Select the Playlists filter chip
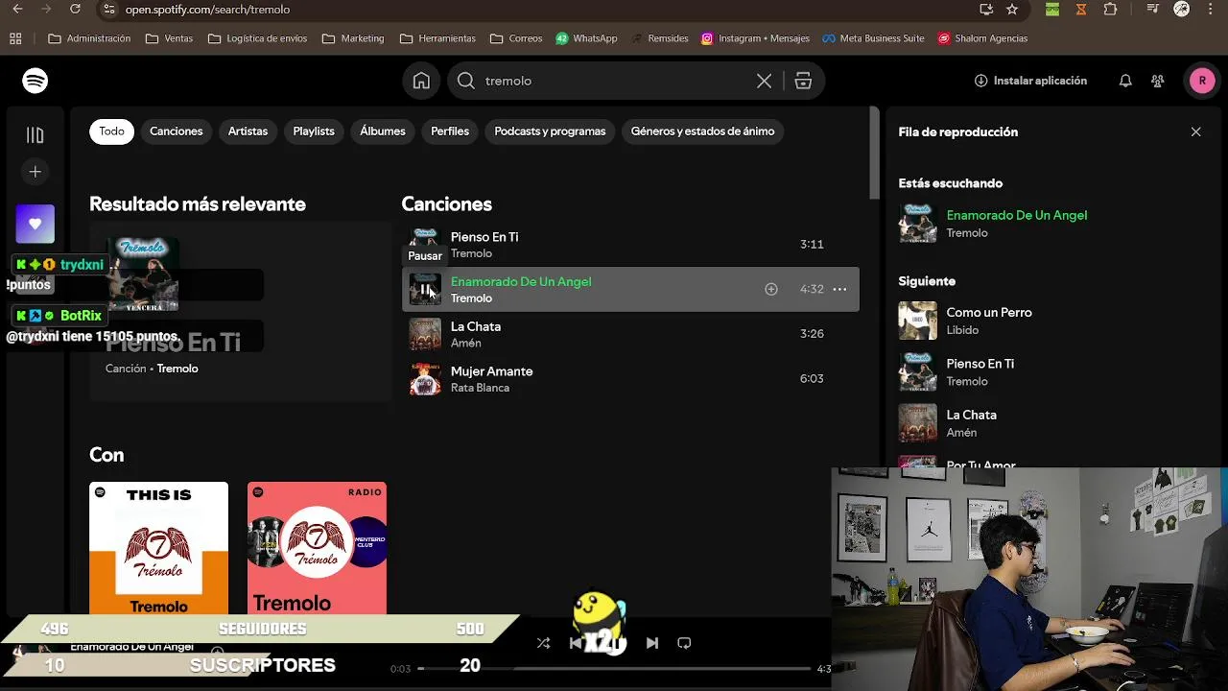Viewport: 1228px width, 691px height. [x=314, y=131]
